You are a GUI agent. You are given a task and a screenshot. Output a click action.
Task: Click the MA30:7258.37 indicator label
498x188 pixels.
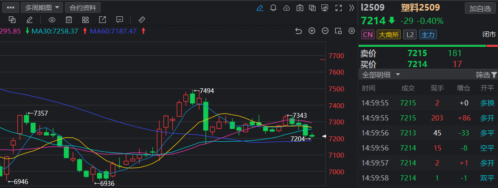tap(54, 31)
